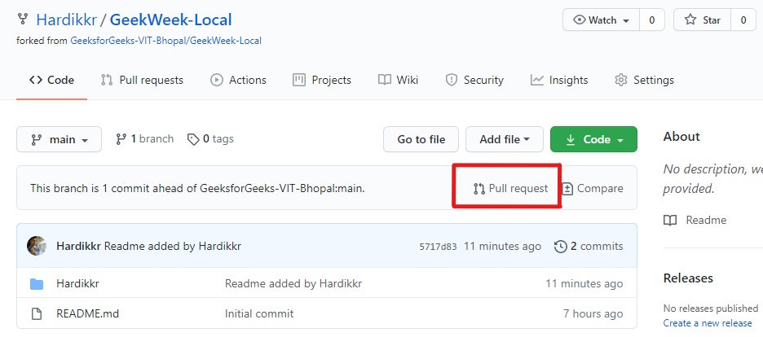Open forked-from GeeksforGeeks-VIT-Bhopal/GeekWeek-Local link
The height and width of the screenshot is (337, 763).
(x=166, y=41)
